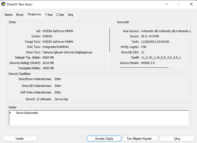Click the DirectX 12 Ultimate Devre Dışı value

tap(61, 99)
